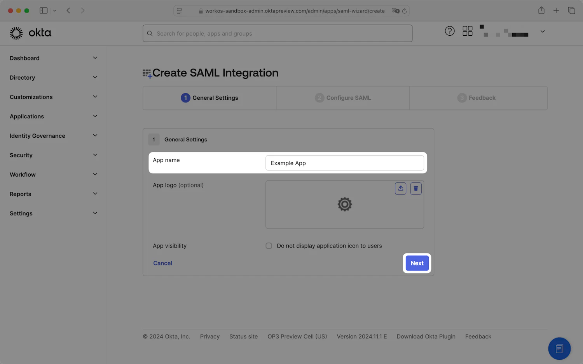Screen dimensions: 583x364
Task: Expand the Customizations menu
Action: tap(54, 97)
